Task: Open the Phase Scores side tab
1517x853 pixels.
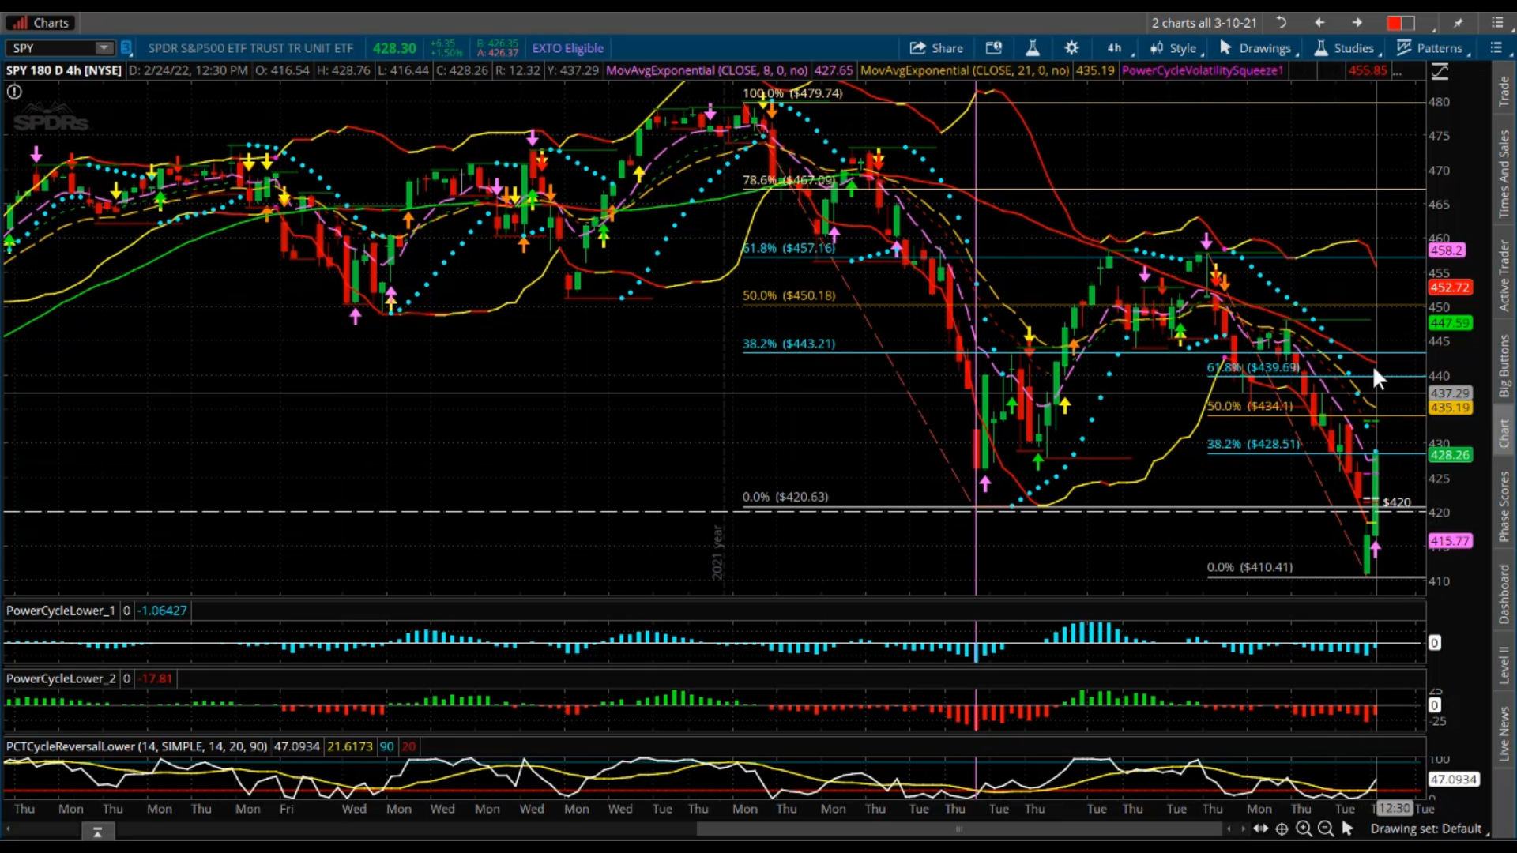Action: (1504, 505)
